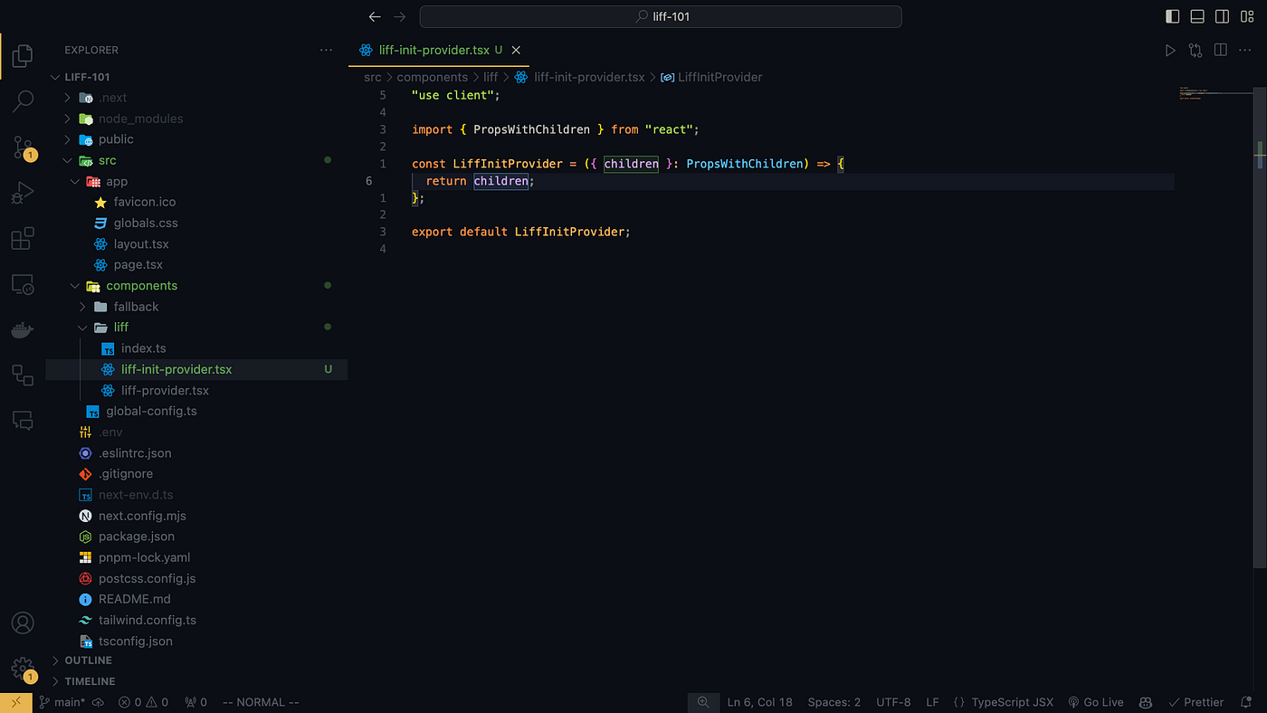Open Explorer Views and More Actions ellipsis
The width and height of the screenshot is (1267, 713).
326,51
